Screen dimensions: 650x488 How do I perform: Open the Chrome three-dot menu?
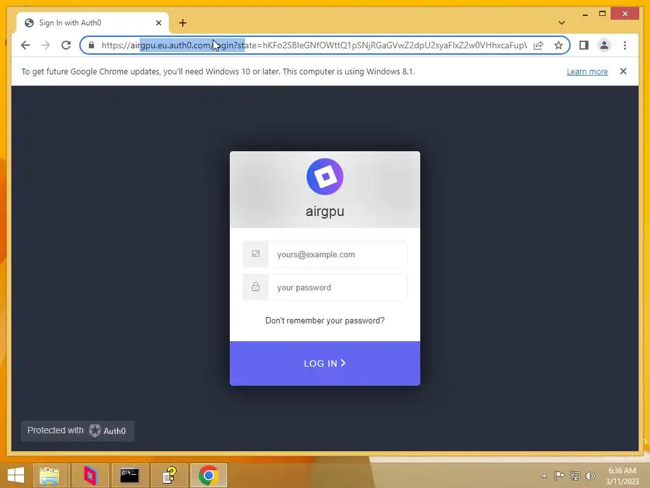pos(625,45)
